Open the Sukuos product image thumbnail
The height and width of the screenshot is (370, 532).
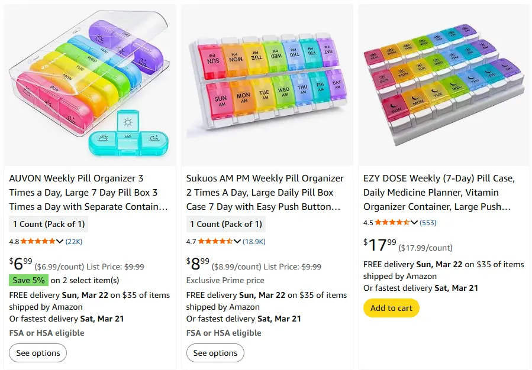pos(266,83)
